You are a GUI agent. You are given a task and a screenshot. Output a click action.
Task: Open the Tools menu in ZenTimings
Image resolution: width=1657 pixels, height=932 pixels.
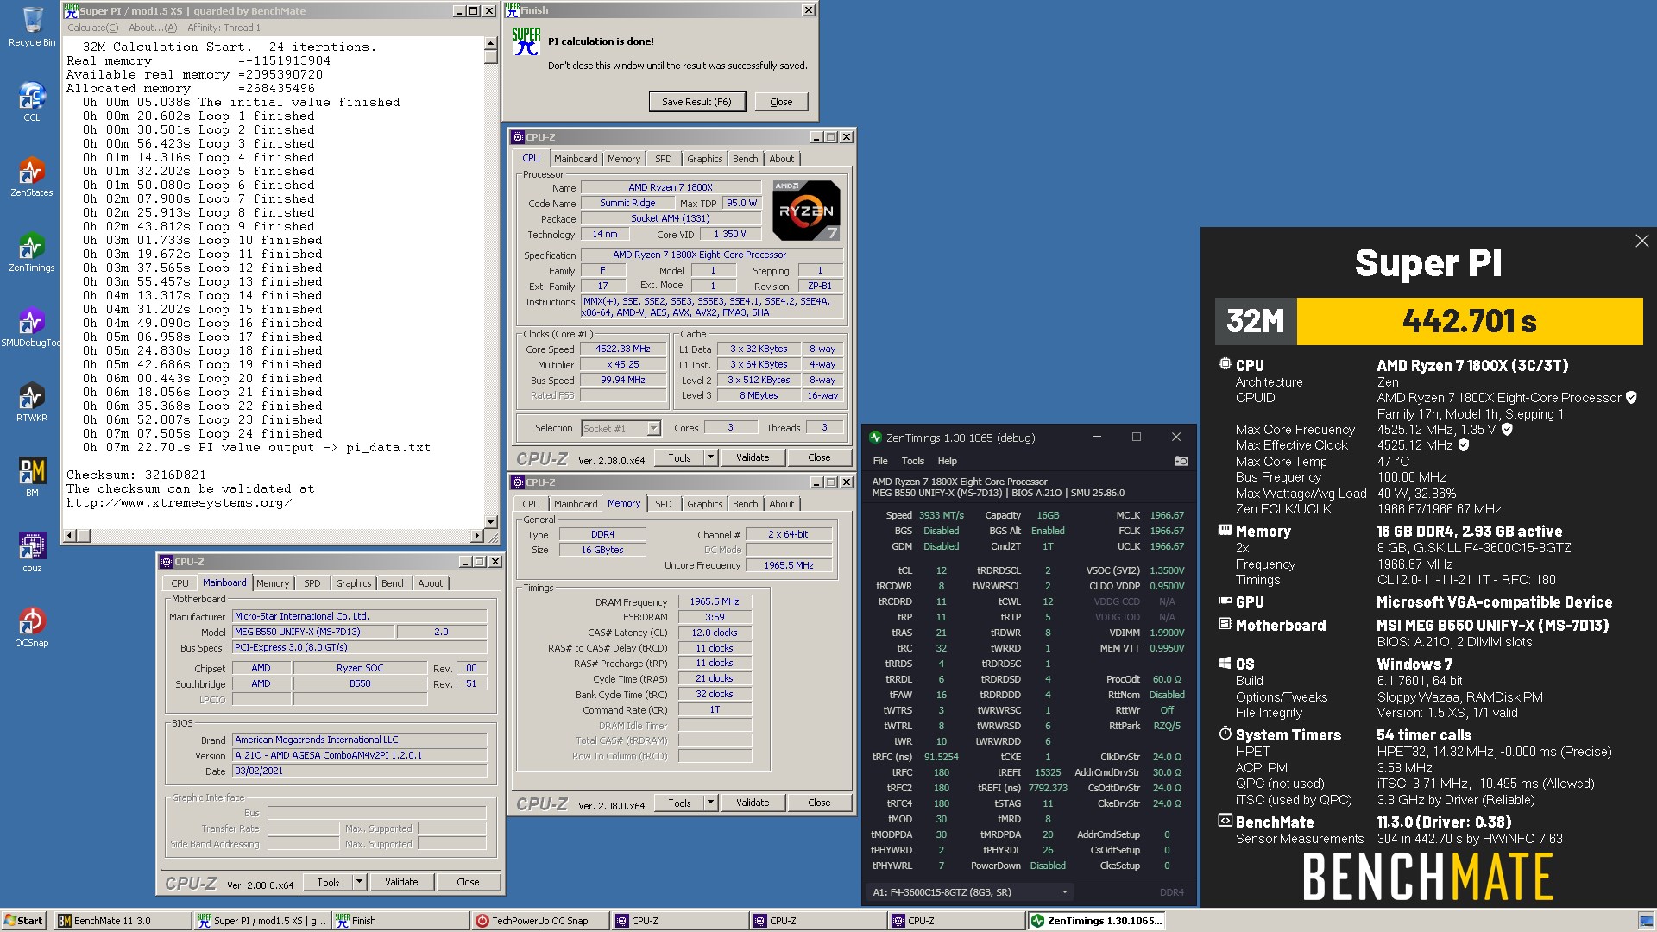pyautogui.click(x=913, y=461)
